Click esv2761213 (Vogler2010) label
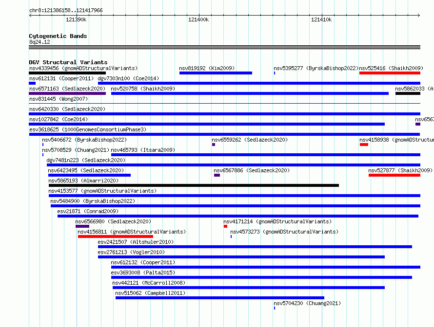The image size is (434, 327). (131, 252)
